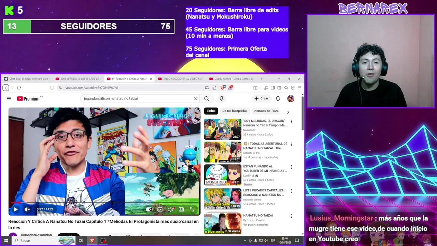The height and width of the screenshot is (246, 437).
Task: Open the YouTube hamburger guide menu
Action: pyautogui.click(x=9, y=98)
